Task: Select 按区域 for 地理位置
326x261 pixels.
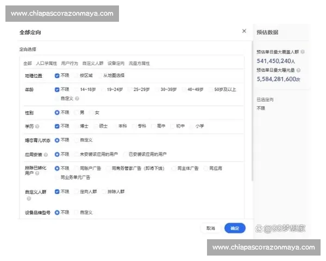Action: pos(77,76)
